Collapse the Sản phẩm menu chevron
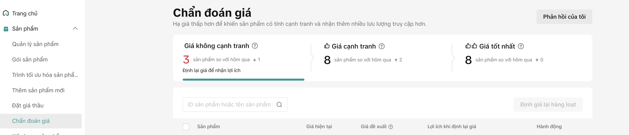 (x=75, y=29)
